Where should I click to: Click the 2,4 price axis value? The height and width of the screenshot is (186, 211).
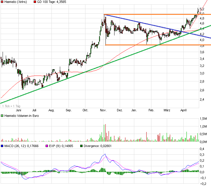pos(202,99)
